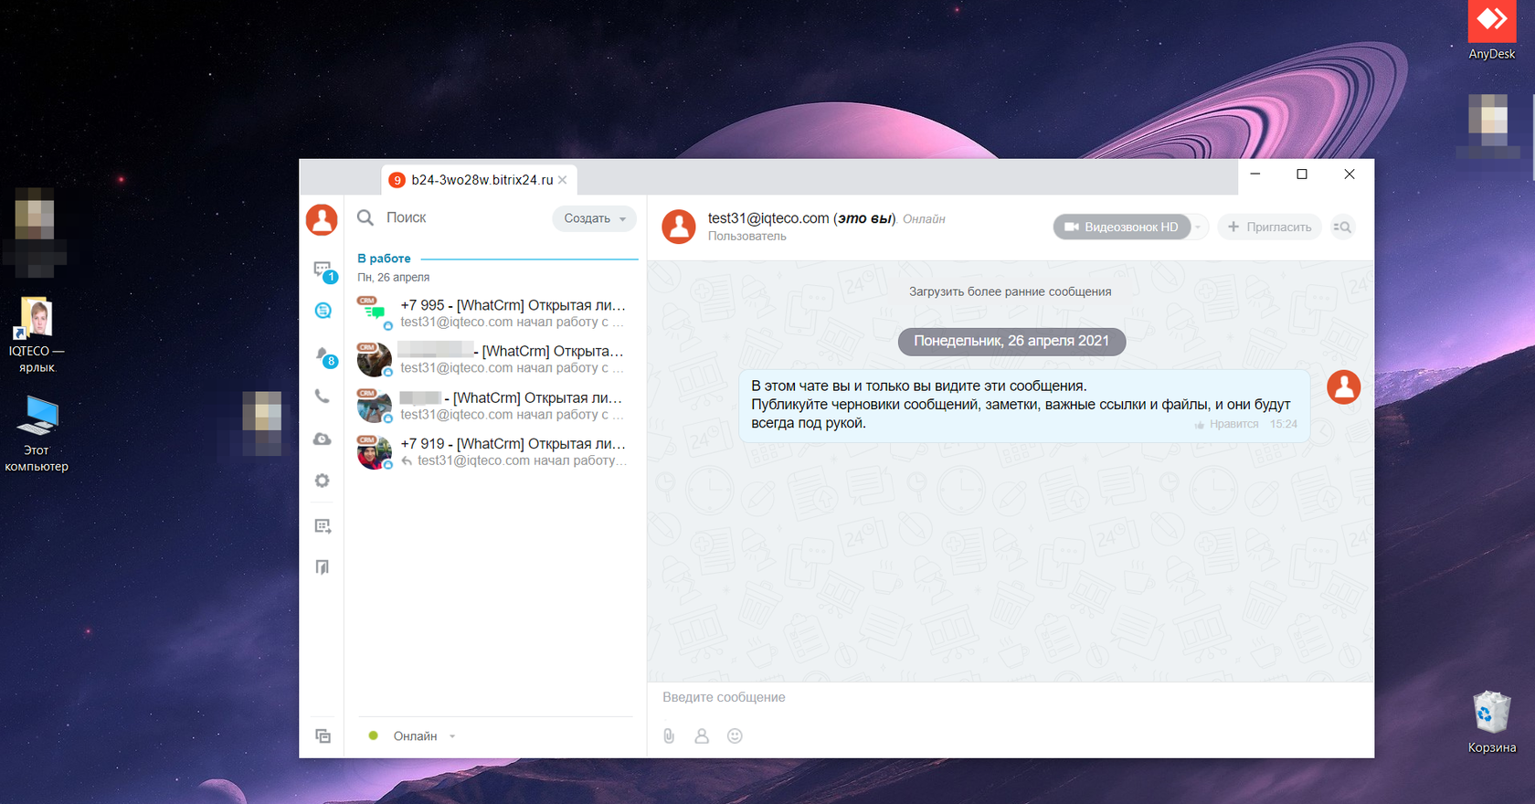This screenshot has height=804, width=1535.
Task: Click Пн, 26 апреля date label
Action: click(x=393, y=277)
